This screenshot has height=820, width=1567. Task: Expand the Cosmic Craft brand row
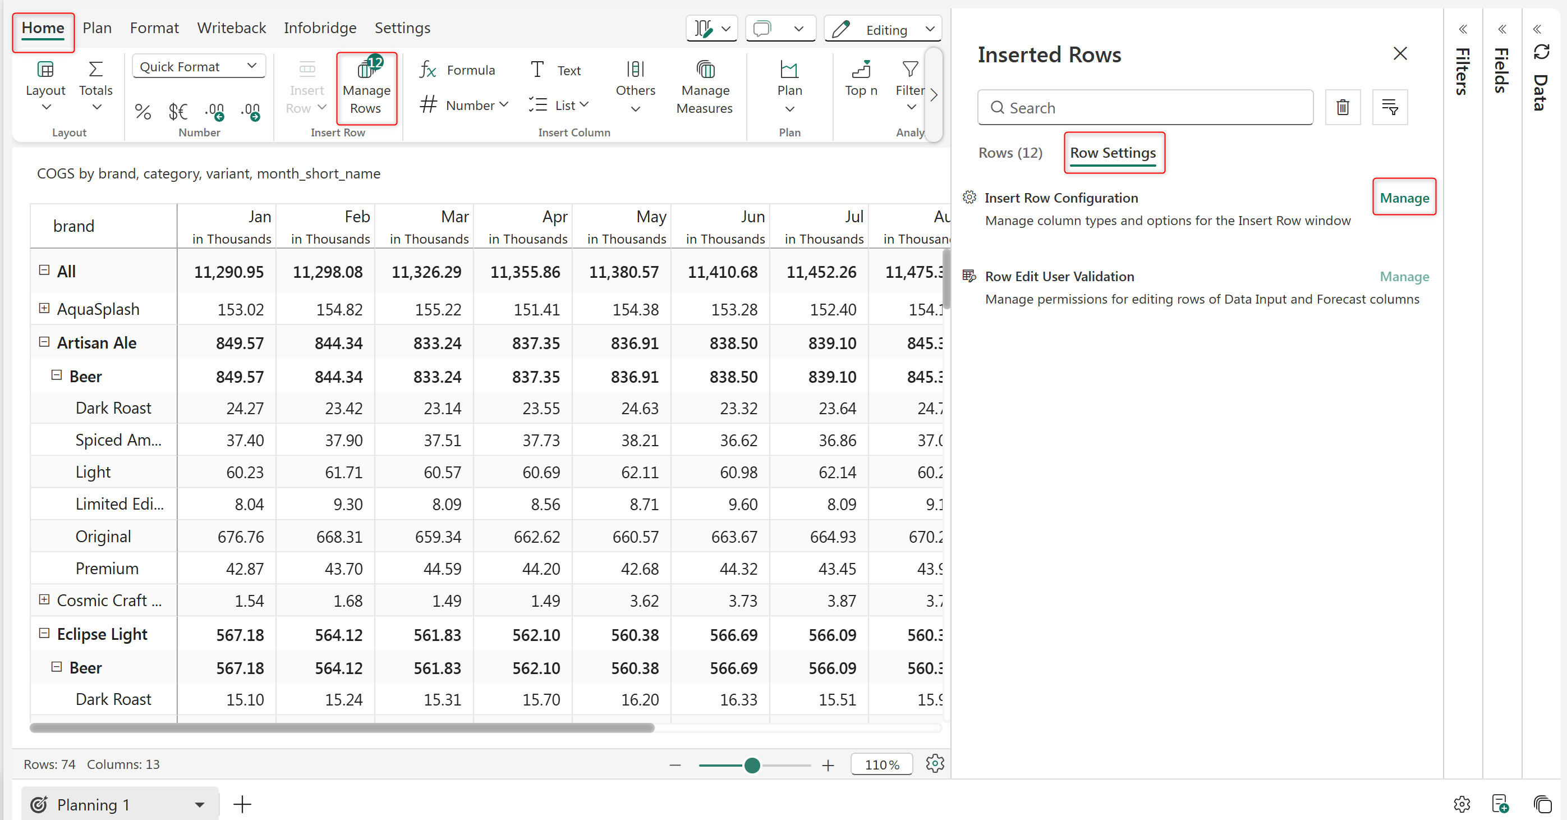[x=44, y=599]
